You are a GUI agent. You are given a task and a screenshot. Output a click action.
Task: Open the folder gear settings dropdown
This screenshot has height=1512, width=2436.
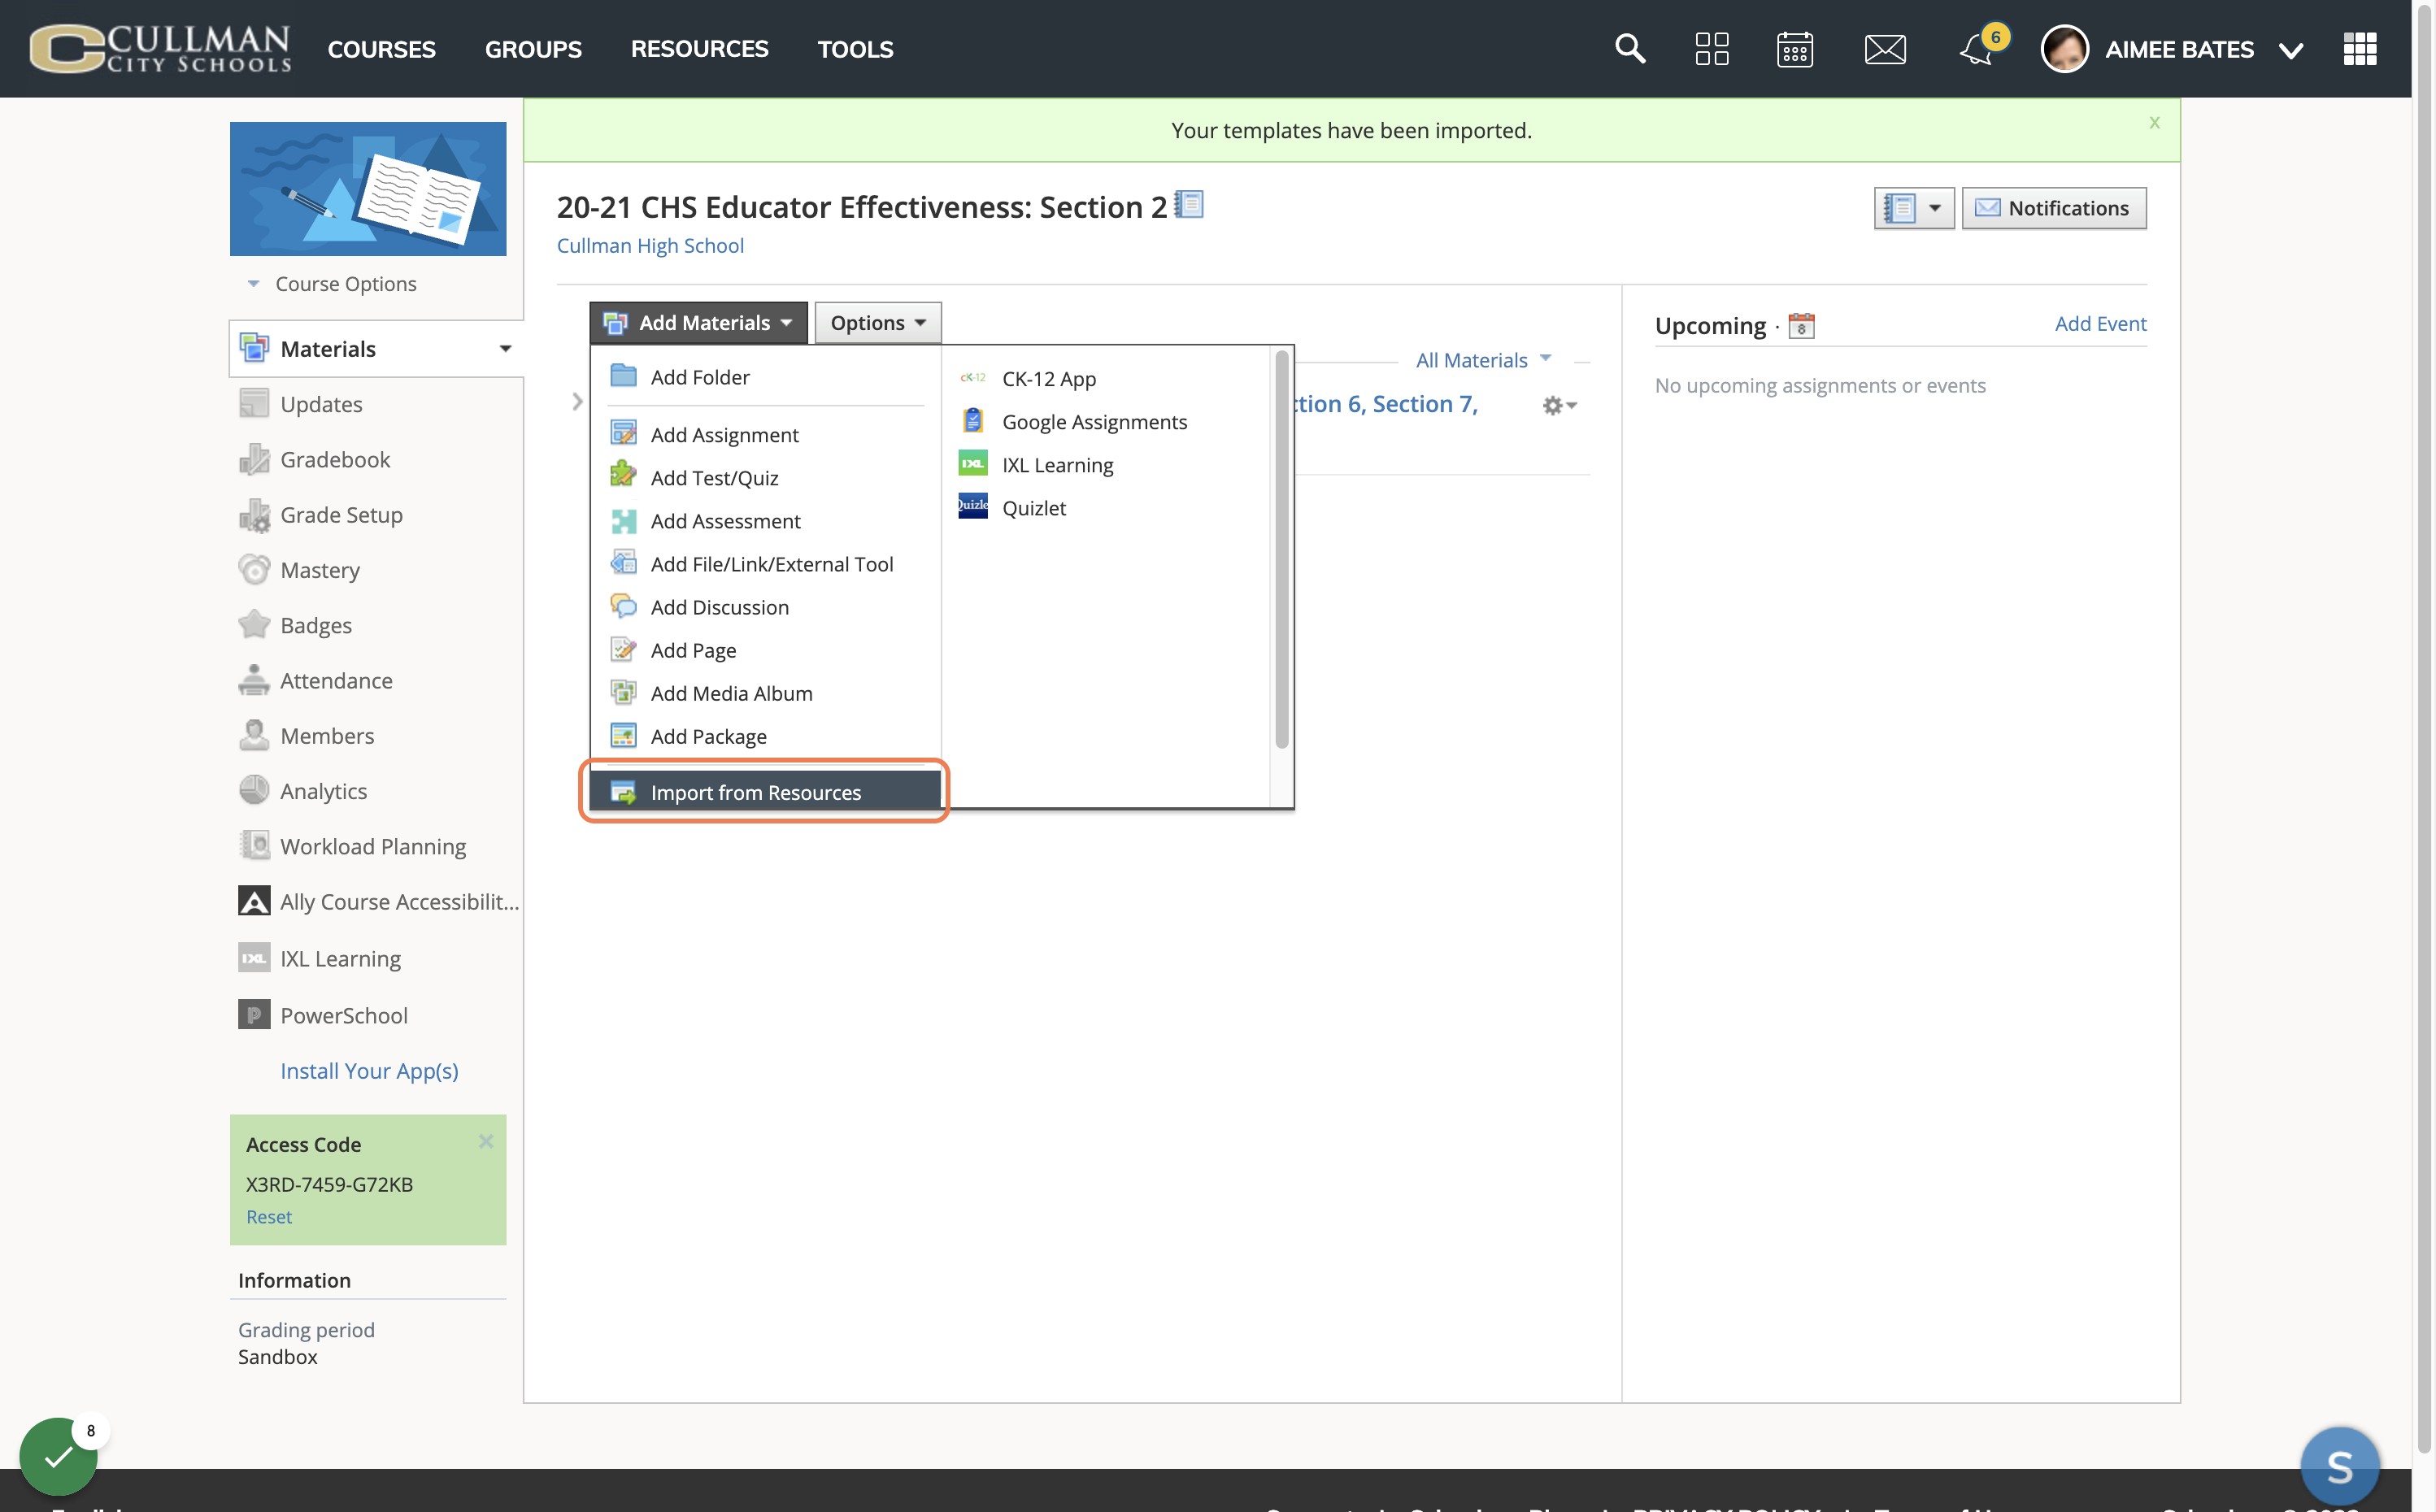pyautogui.click(x=1559, y=405)
